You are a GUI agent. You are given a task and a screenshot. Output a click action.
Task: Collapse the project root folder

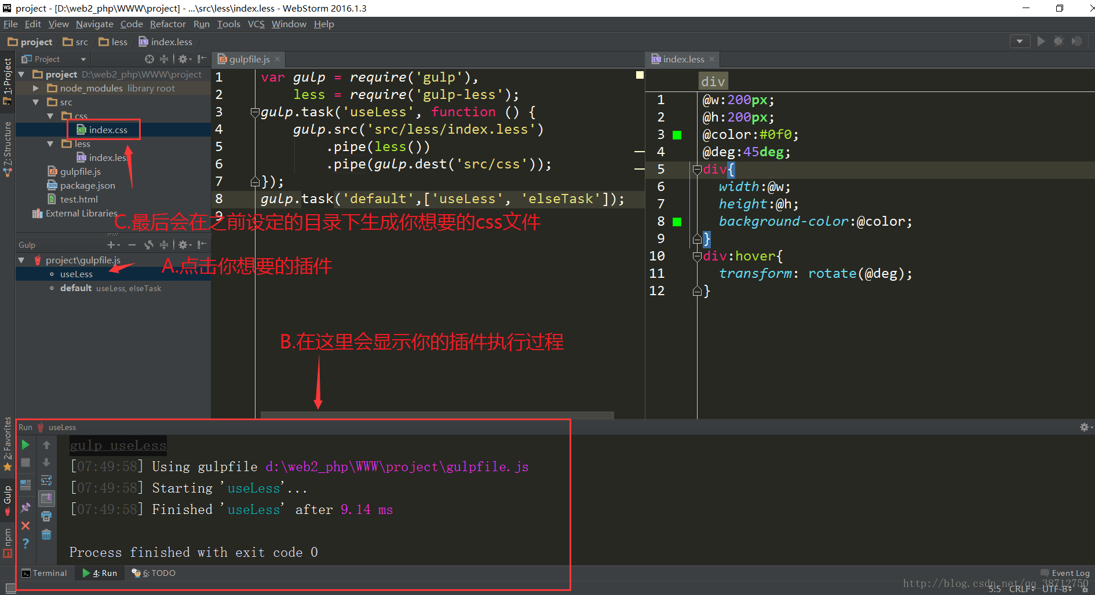(x=22, y=74)
